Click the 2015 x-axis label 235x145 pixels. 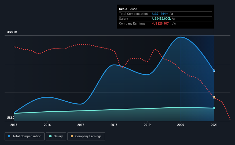tap(14, 125)
